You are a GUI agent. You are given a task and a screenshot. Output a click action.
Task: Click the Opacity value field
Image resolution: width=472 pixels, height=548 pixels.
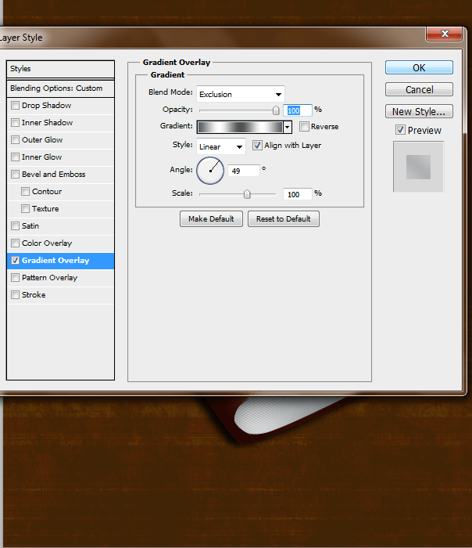click(297, 110)
